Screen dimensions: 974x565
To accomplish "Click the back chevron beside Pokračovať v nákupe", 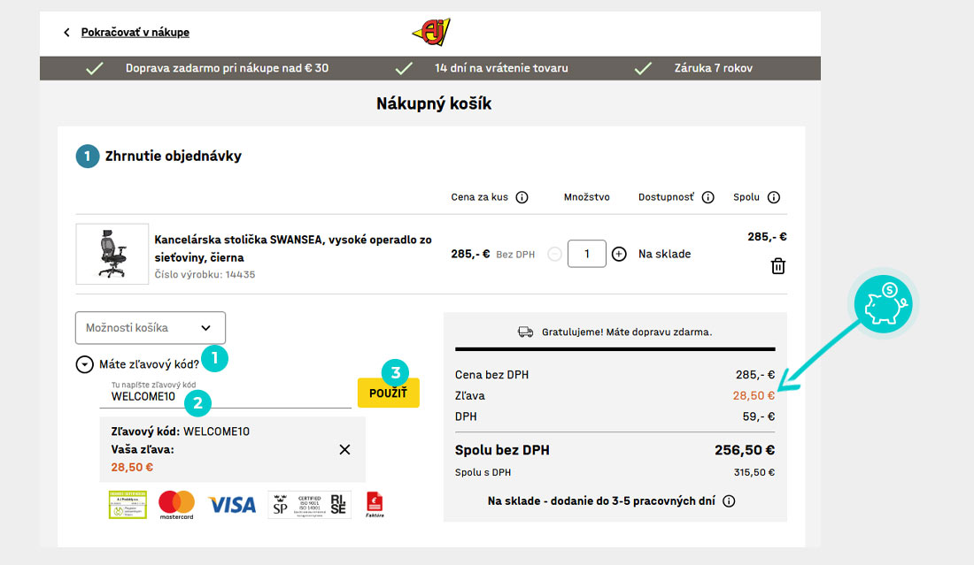I will [x=66, y=32].
